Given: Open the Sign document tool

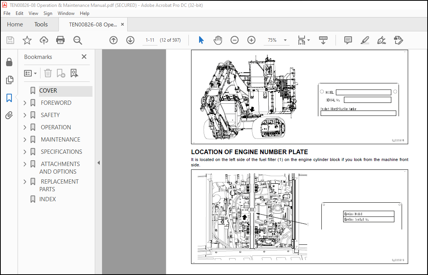Looking at the screenshot, I should (381, 41).
